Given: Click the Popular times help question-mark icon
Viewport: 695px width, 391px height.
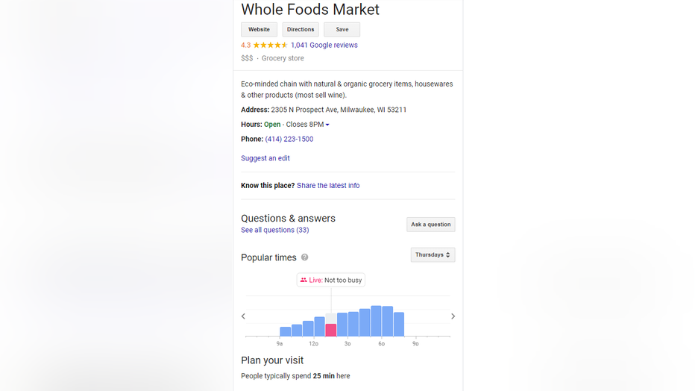Looking at the screenshot, I should pos(304,257).
